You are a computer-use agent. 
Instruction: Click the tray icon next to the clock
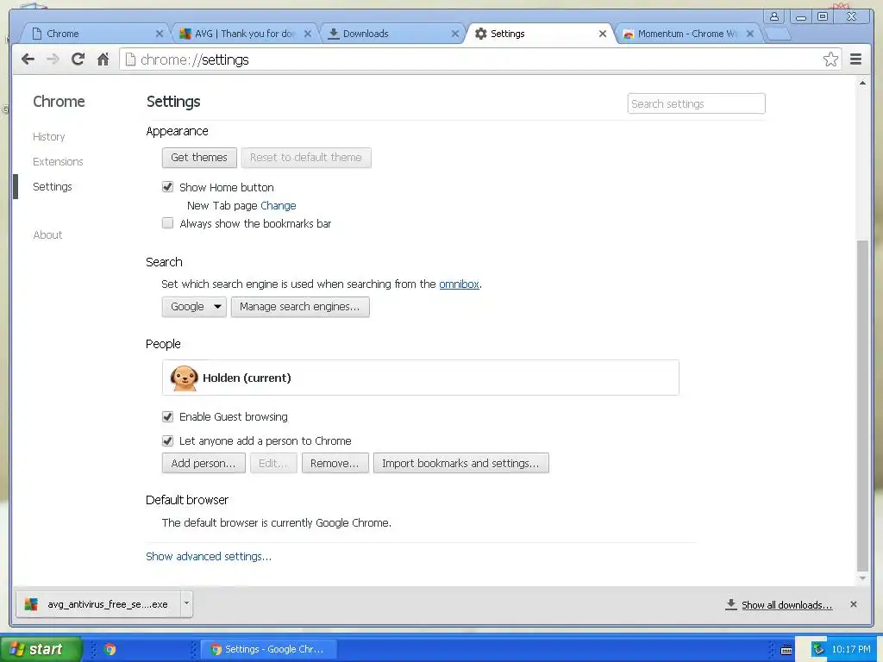[x=818, y=650]
